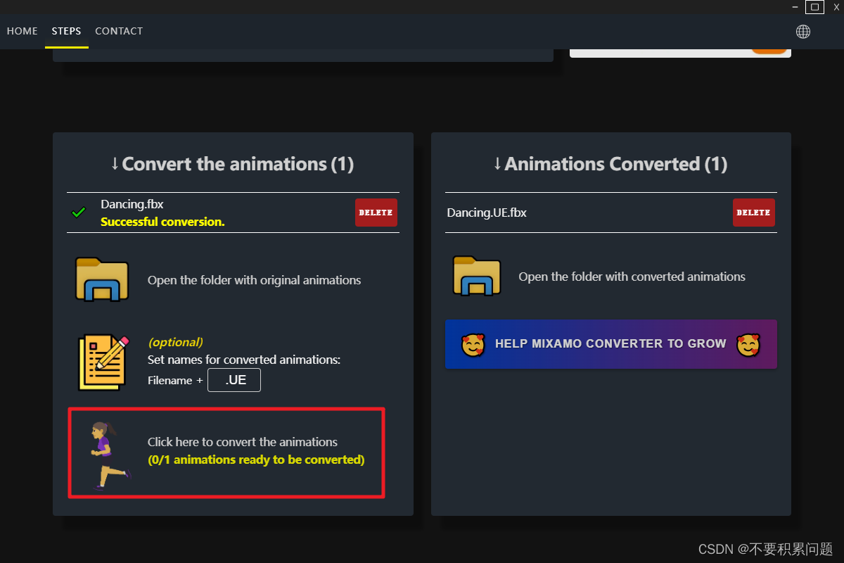Go to the CONTACT tab
The height and width of the screenshot is (563, 844).
coord(119,31)
